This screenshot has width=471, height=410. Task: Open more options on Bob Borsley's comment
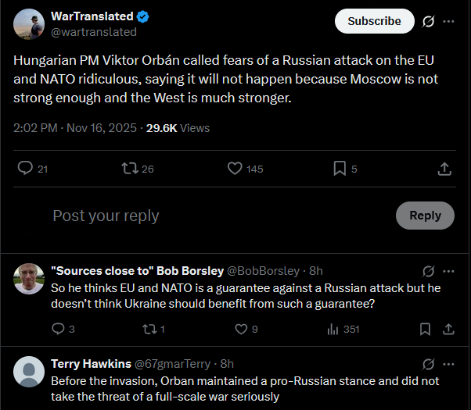(x=448, y=271)
